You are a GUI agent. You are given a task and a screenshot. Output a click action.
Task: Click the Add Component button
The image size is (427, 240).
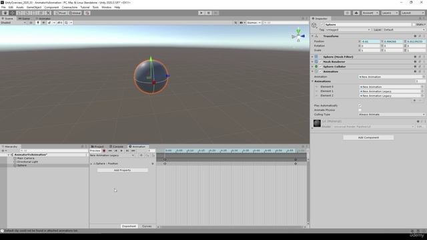click(x=368, y=137)
